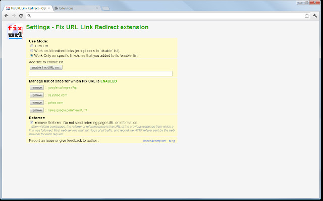This screenshot has height=201, width=323.
Task: Close the Fix URL Link Redirect tab
Action: [x=49, y=9]
